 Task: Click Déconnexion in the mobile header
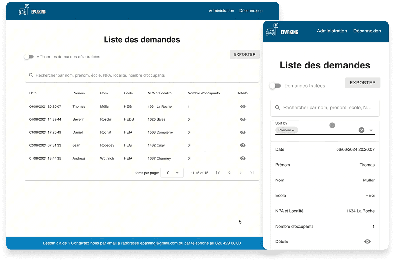click(367, 31)
